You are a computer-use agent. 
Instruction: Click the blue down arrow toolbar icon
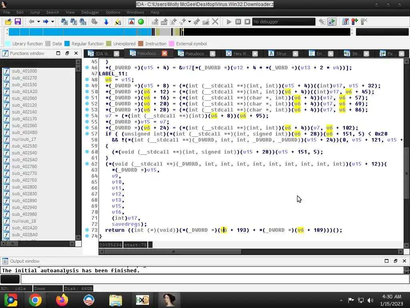106,22
